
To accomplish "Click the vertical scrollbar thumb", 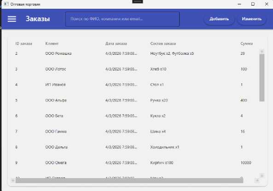I will pyautogui.click(x=261, y=77).
